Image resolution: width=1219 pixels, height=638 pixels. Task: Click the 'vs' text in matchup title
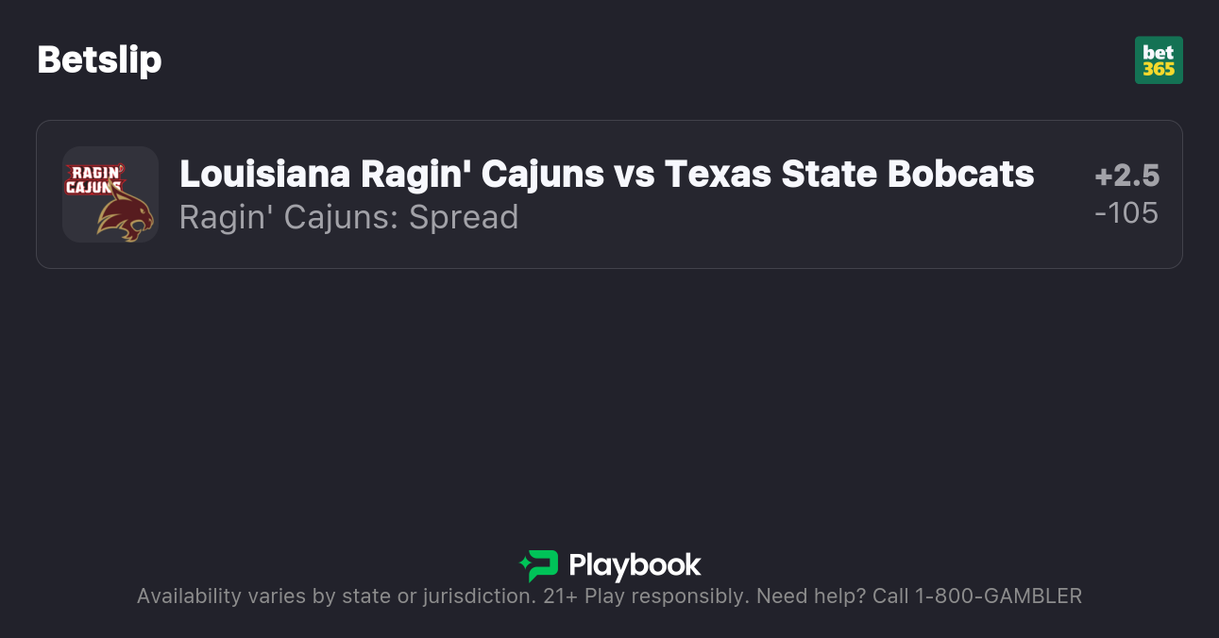pos(634,174)
